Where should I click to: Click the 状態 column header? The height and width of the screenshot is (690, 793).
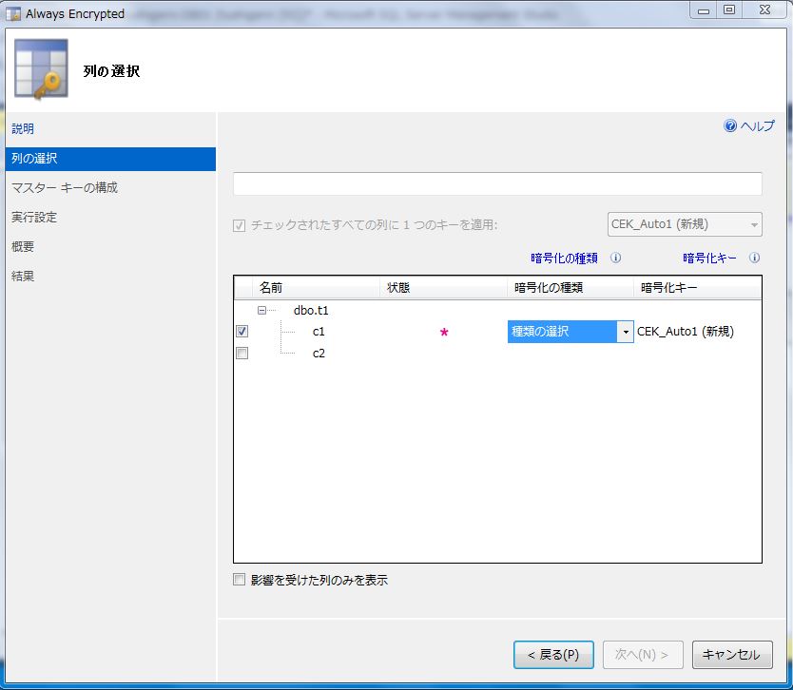coord(443,288)
